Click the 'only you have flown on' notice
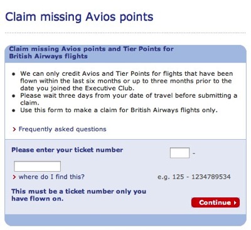Viewport: 251px width, 230px height. click(79, 195)
